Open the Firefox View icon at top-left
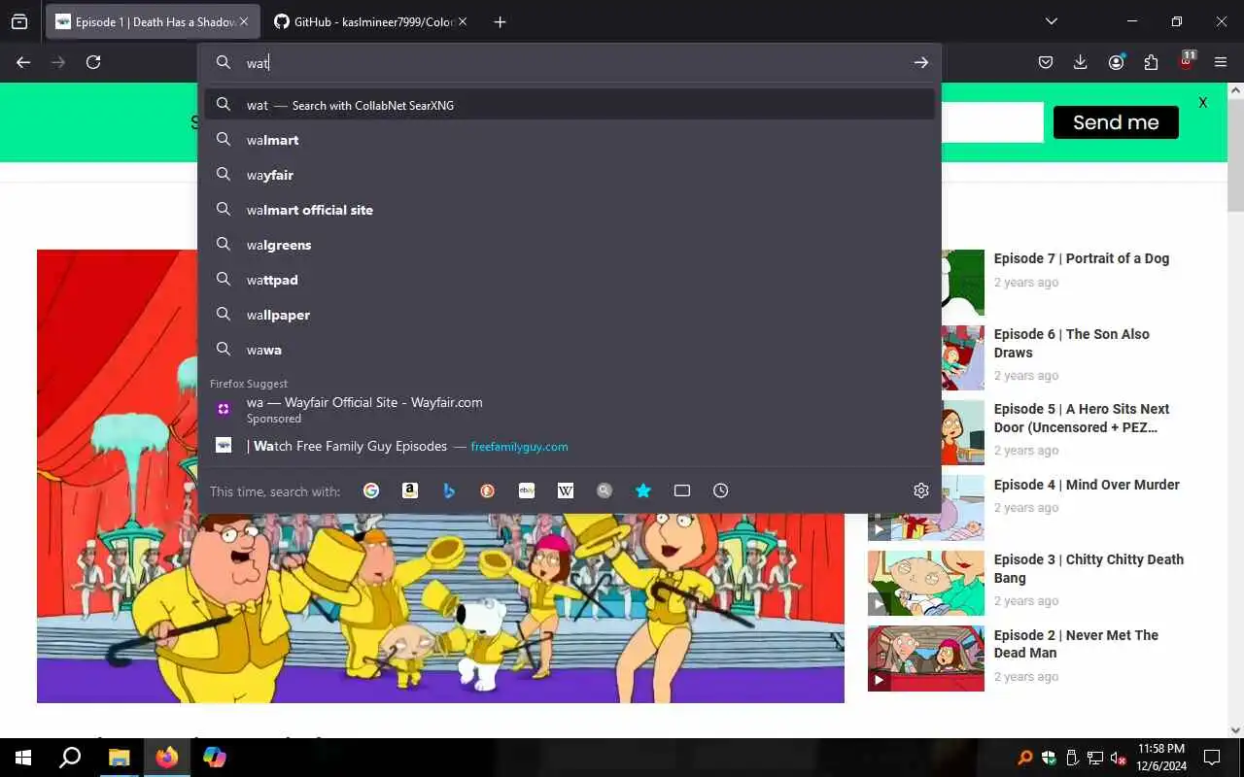 (19, 21)
